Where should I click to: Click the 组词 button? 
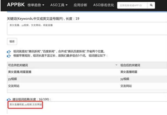pos(12,41)
